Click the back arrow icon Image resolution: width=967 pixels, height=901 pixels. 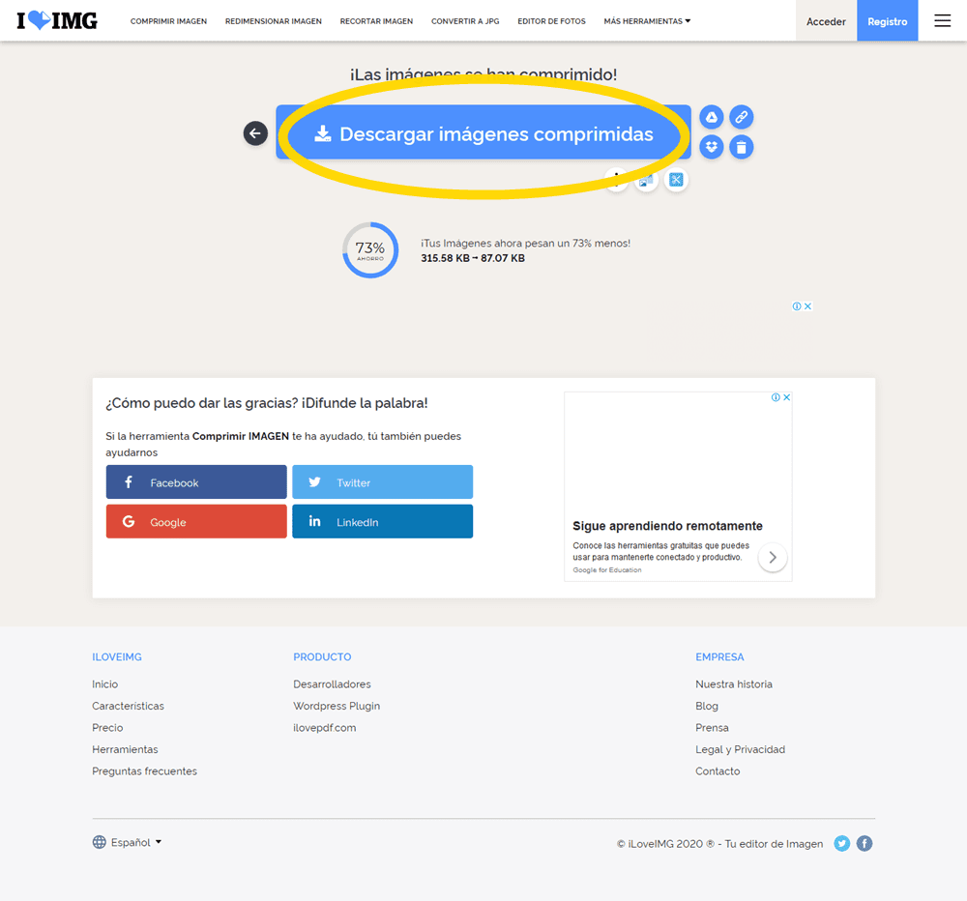pos(255,133)
